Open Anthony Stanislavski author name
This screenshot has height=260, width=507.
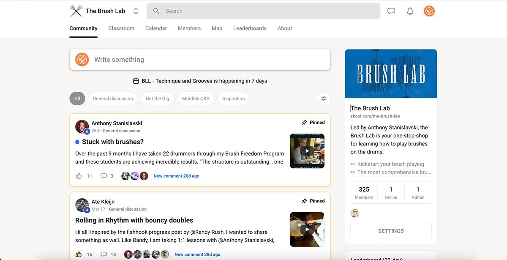coord(117,123)
